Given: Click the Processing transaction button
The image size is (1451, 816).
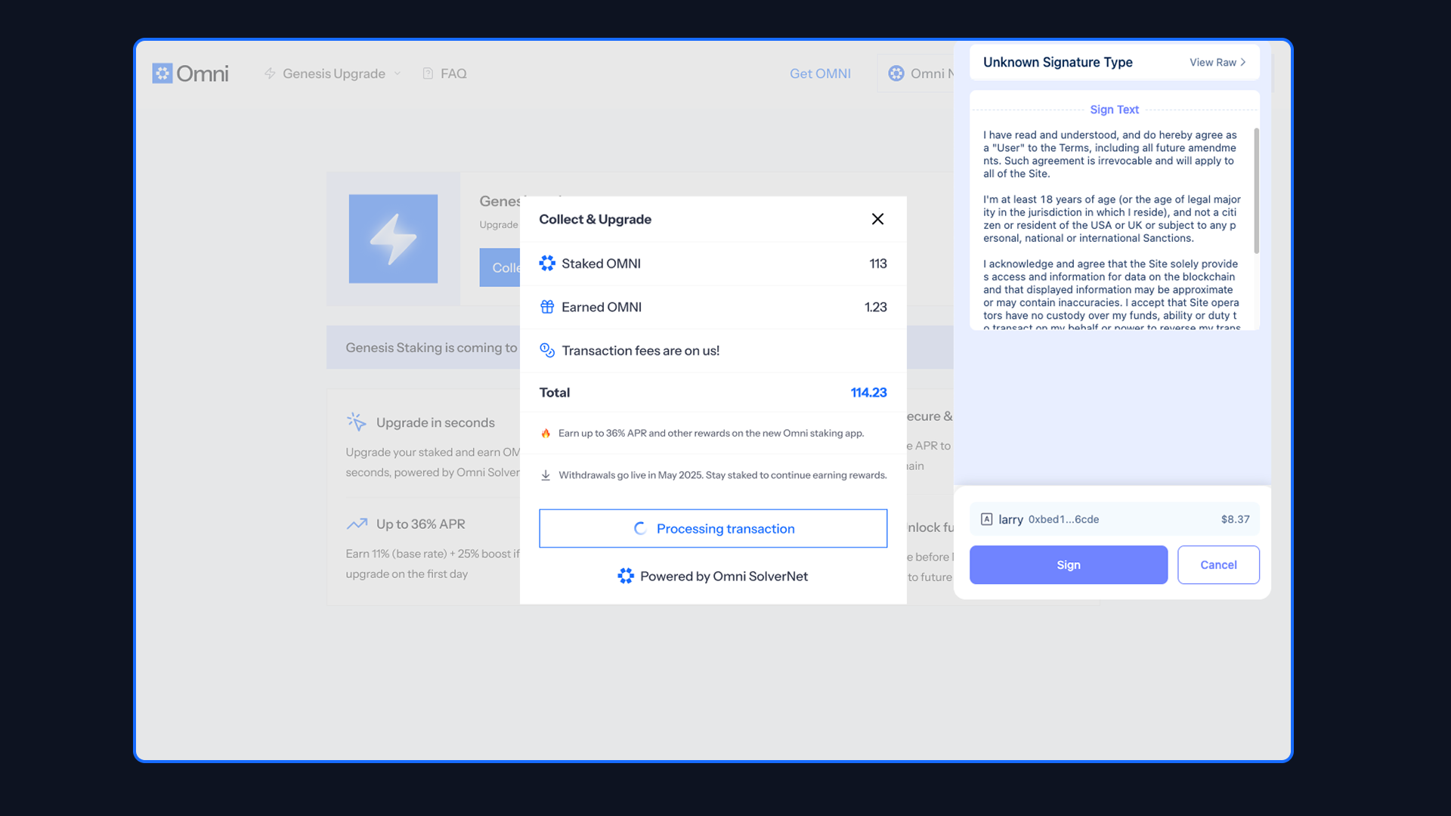Looking at the screenshot, I should (713, 529).
